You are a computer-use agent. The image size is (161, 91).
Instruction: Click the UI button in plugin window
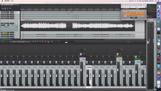click(141, 7)
